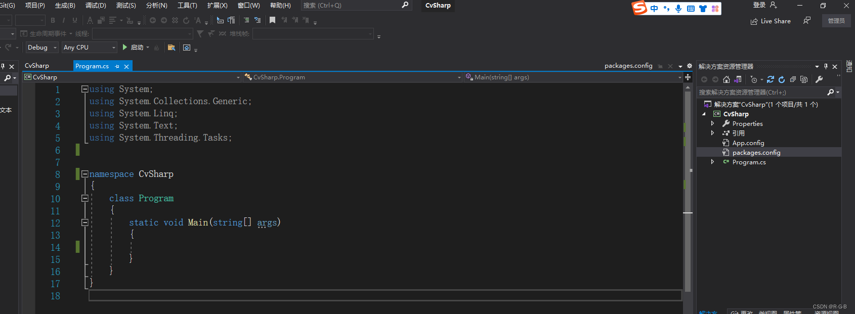This screenshot has width=855, height=314.
Task: Expand the Program.cs node in Solution Explorer
Action: (712, 162)
